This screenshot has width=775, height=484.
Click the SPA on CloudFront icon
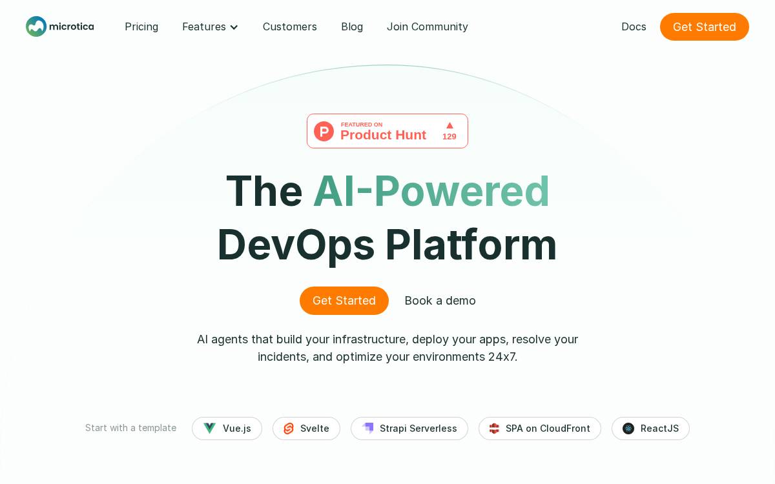point(494,429)
